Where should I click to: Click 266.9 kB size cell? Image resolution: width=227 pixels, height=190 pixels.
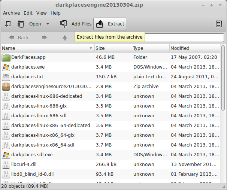pos(106,165)
